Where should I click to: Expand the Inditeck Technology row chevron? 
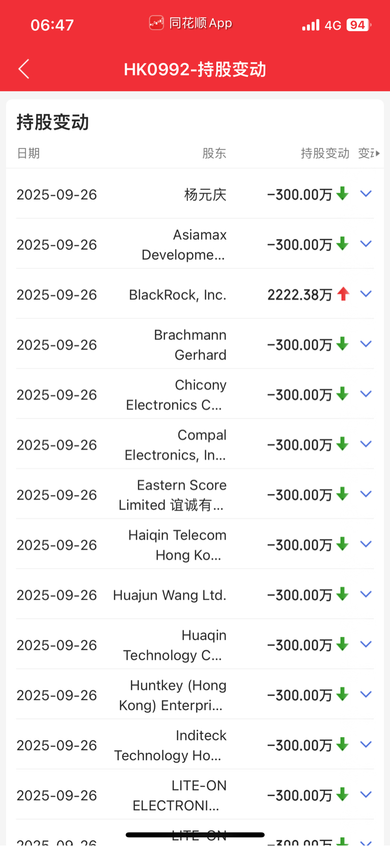(x=366, y=745)
